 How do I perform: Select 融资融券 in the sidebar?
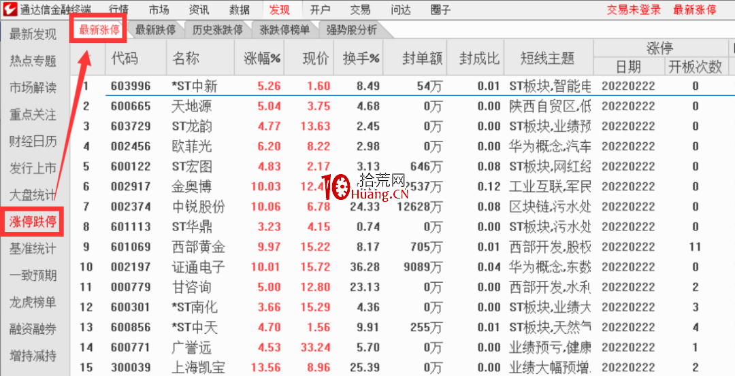tap(33, 328)
